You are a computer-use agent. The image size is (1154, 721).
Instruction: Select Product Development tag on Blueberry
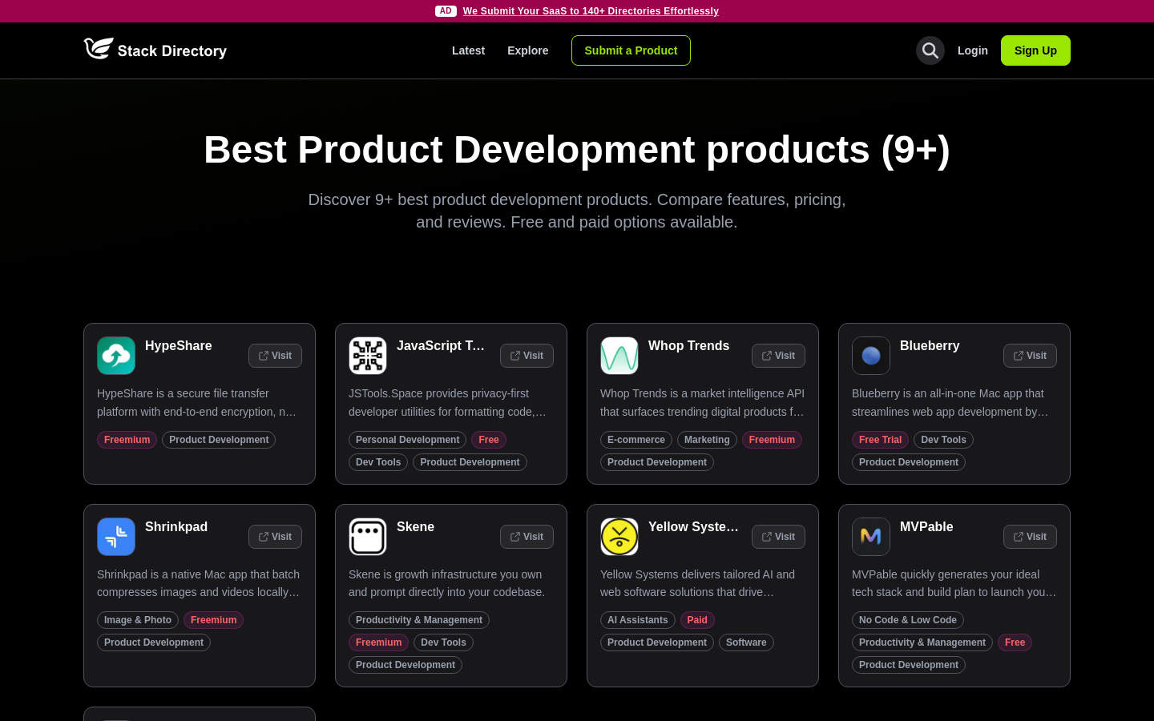coord(909,462)
